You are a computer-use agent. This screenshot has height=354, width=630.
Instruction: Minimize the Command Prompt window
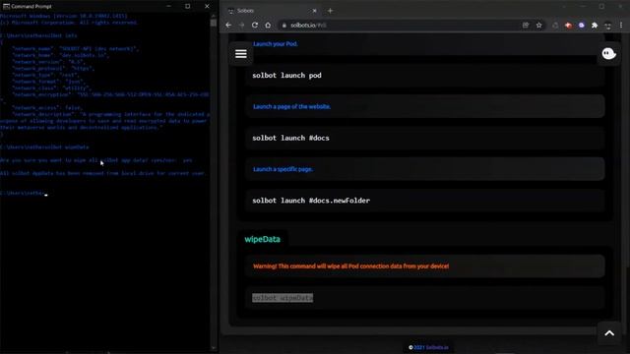[x=168, y=6]
